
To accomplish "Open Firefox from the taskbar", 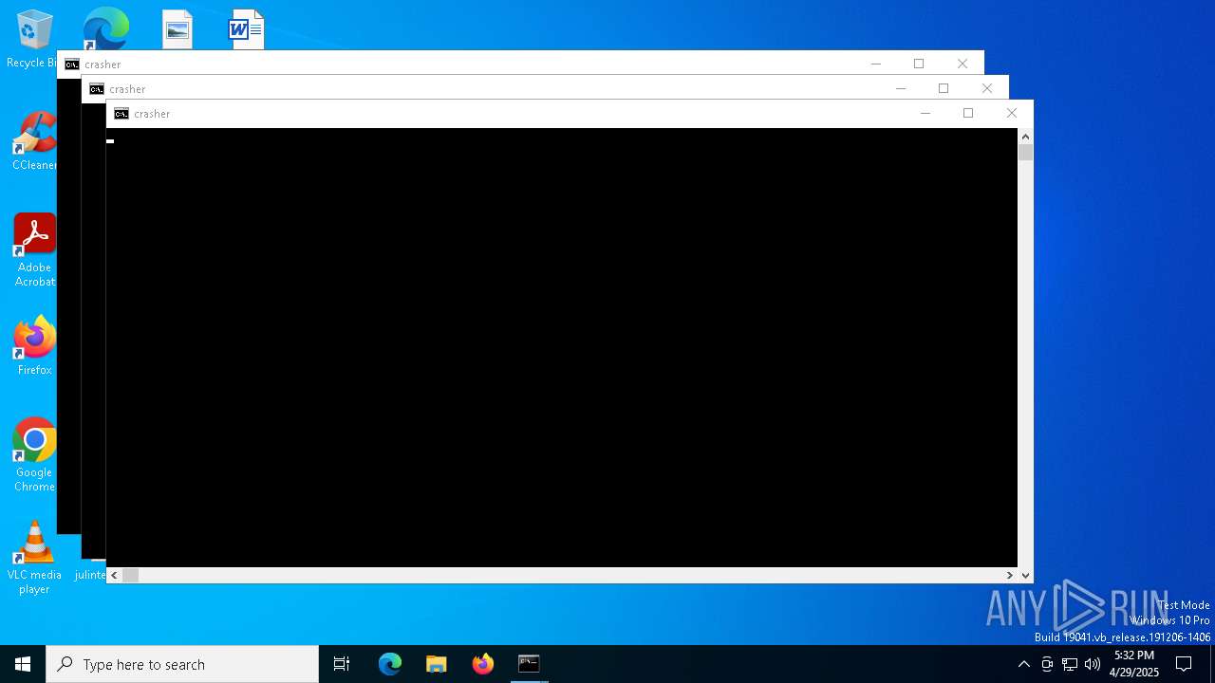I will 483,664.
